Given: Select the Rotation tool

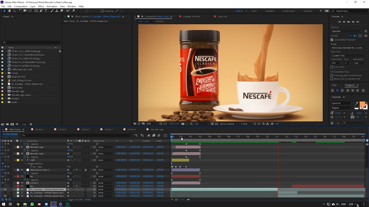Looking at the screenshot, I should point(20,11).
